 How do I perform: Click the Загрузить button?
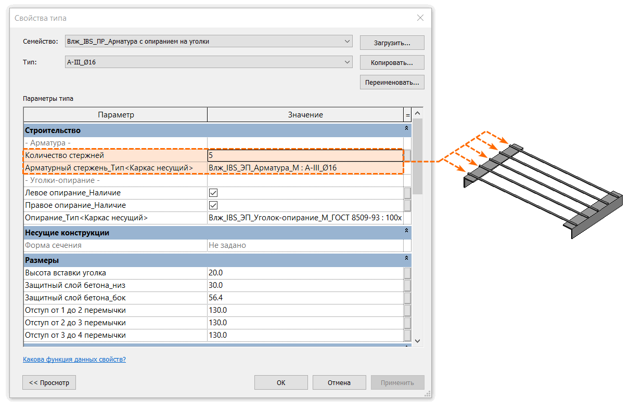392,43
